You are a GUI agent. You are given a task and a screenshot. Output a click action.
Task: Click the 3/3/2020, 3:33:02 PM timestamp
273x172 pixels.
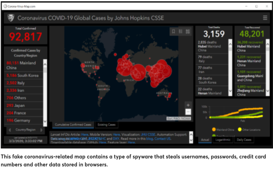tap(26, 141)
